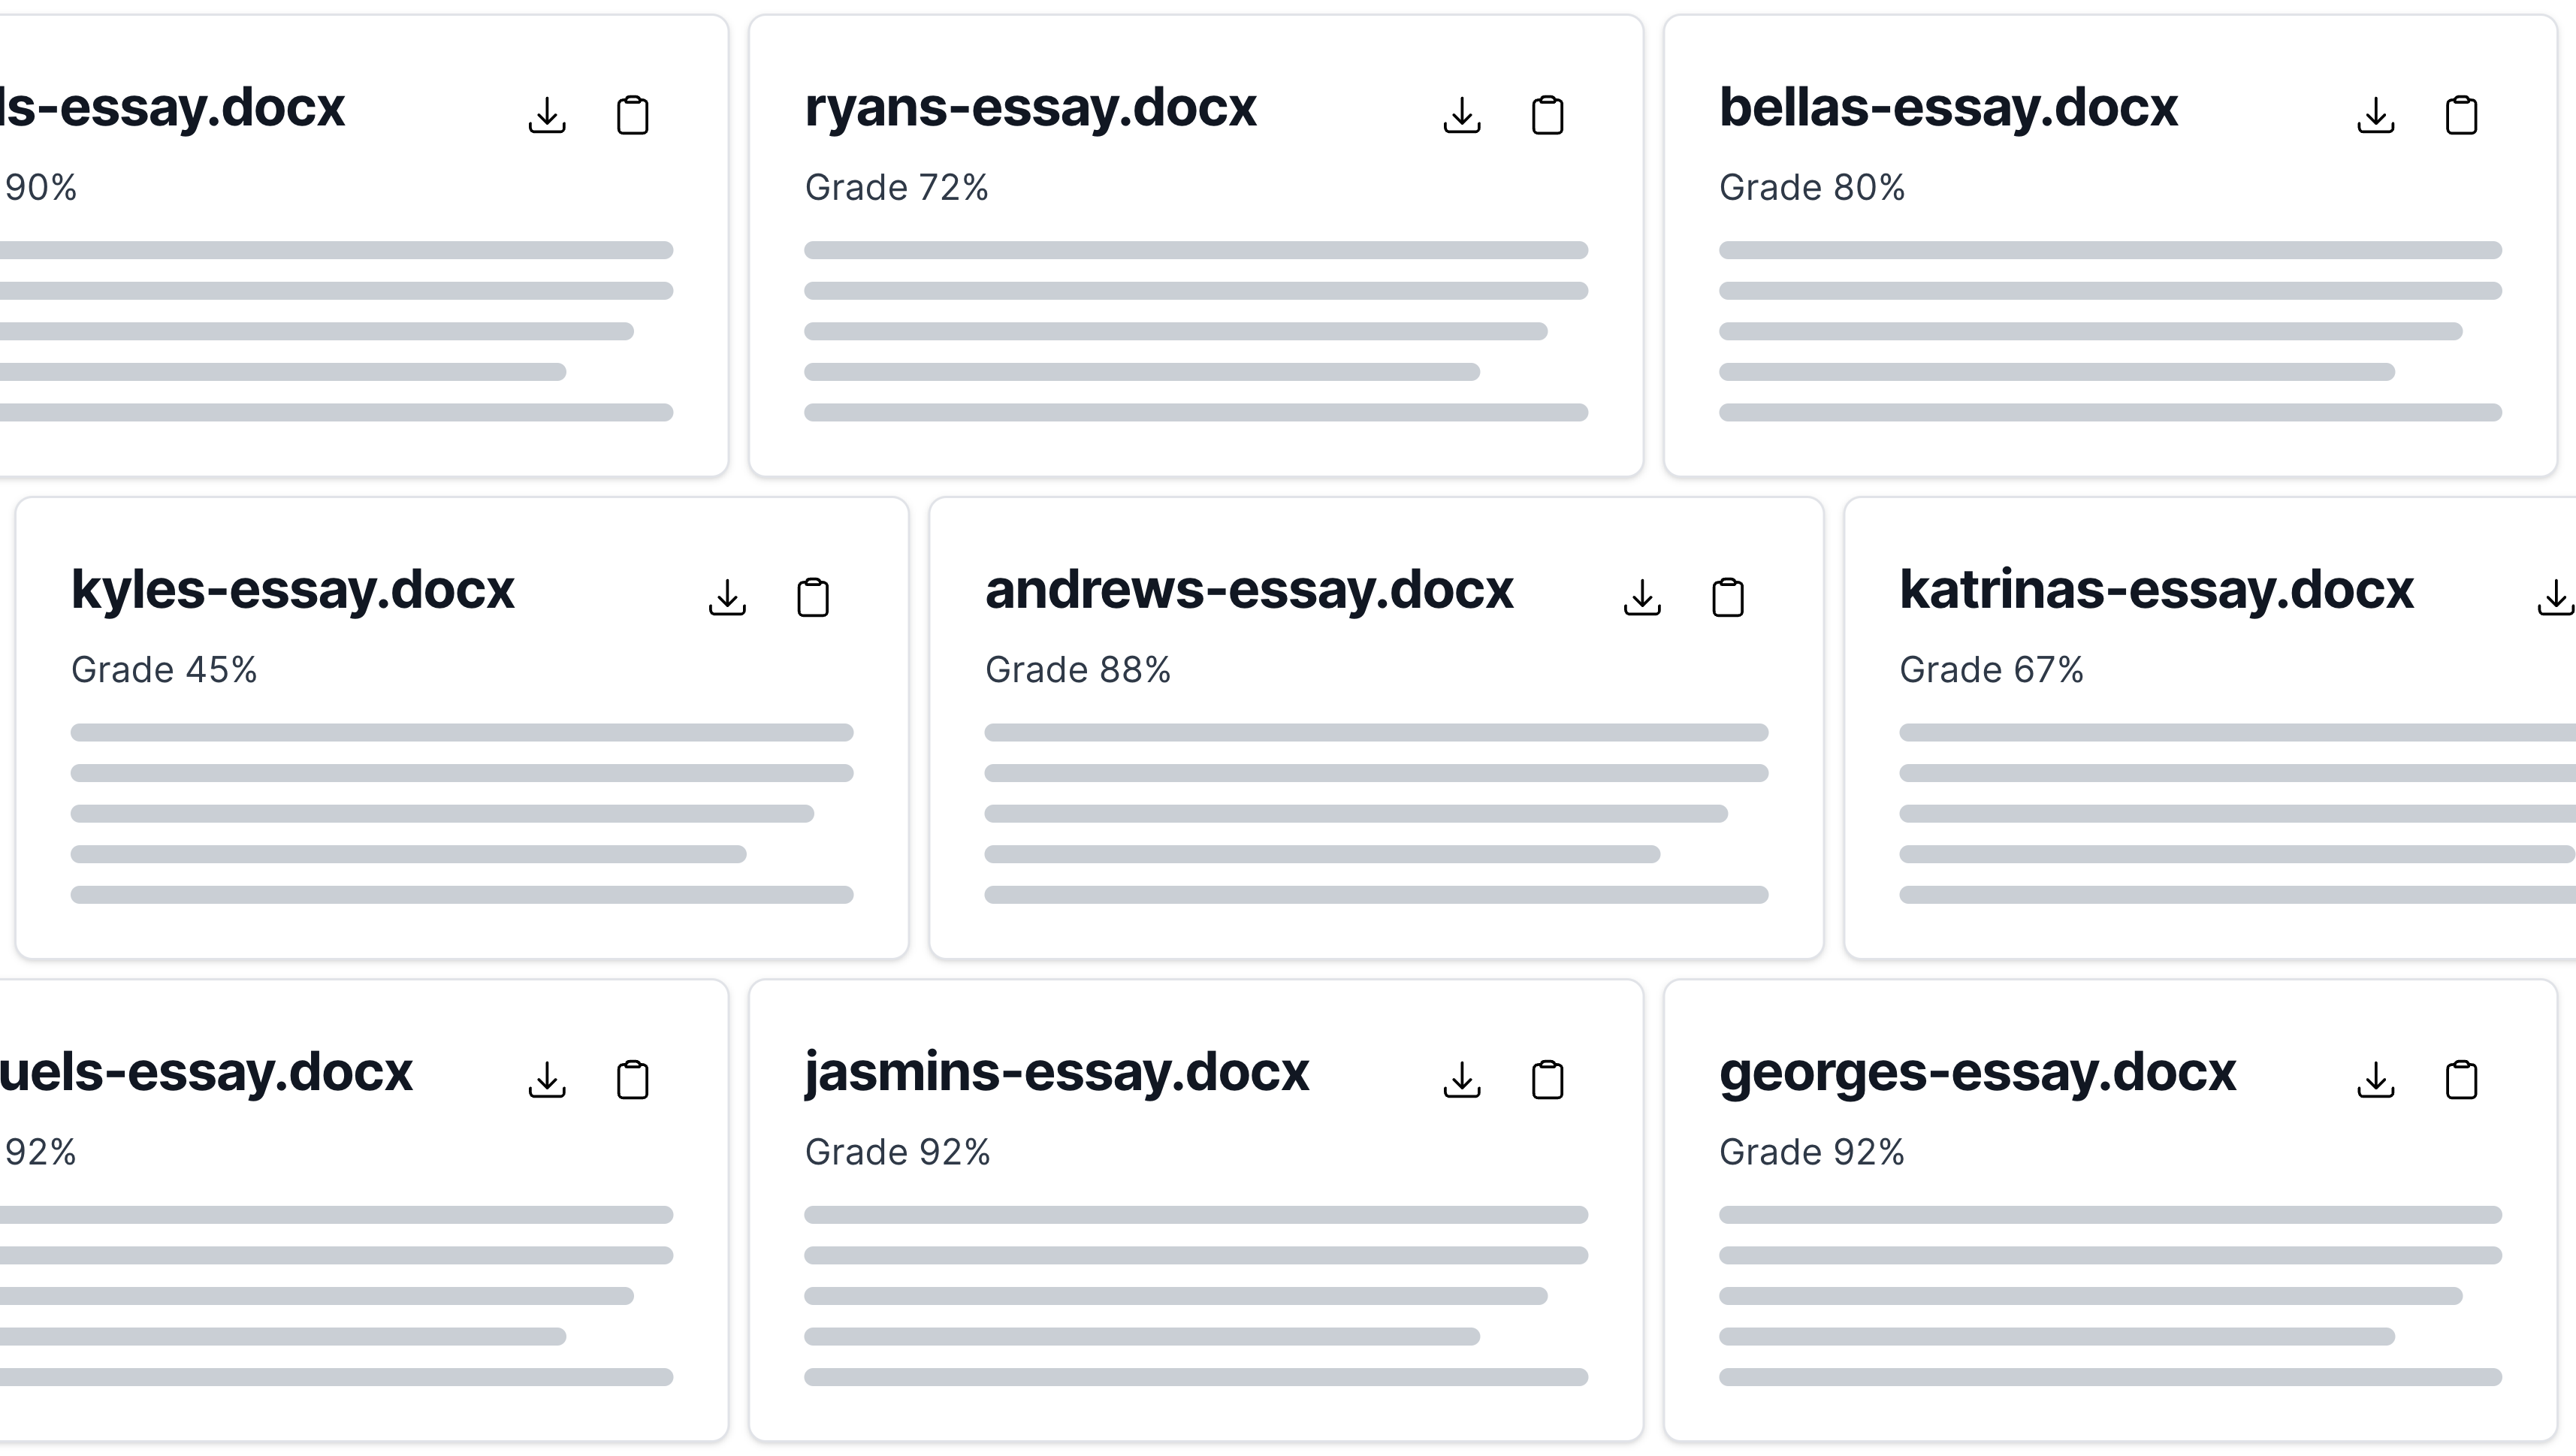Click clipboard icon on bellas-essay card
Image resolution: width=2576 pixels, height=1456 pixels.
[2461, 115]
